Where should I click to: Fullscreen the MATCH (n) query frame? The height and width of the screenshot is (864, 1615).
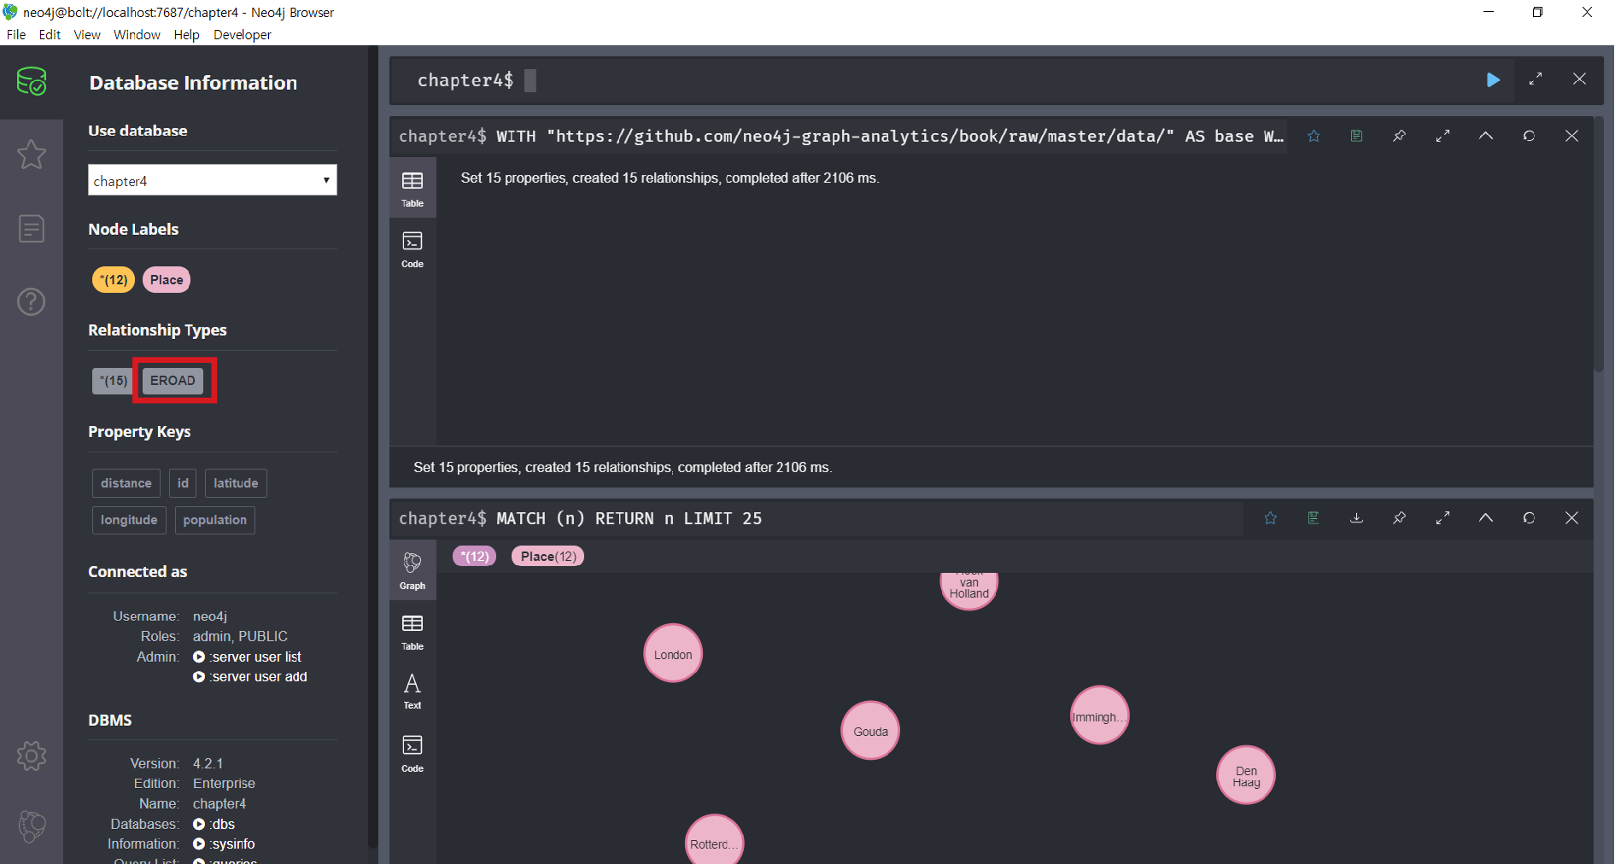pos(1442,517)
